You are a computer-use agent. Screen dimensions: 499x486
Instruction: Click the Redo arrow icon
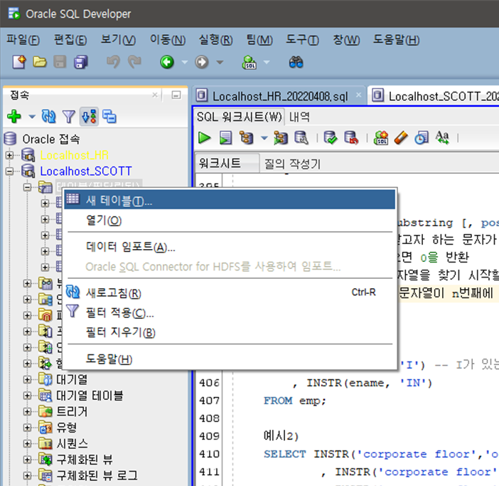coord(134,62)
